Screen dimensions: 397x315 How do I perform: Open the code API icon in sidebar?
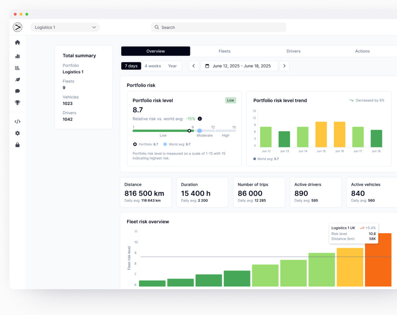[x=17, y=121]
